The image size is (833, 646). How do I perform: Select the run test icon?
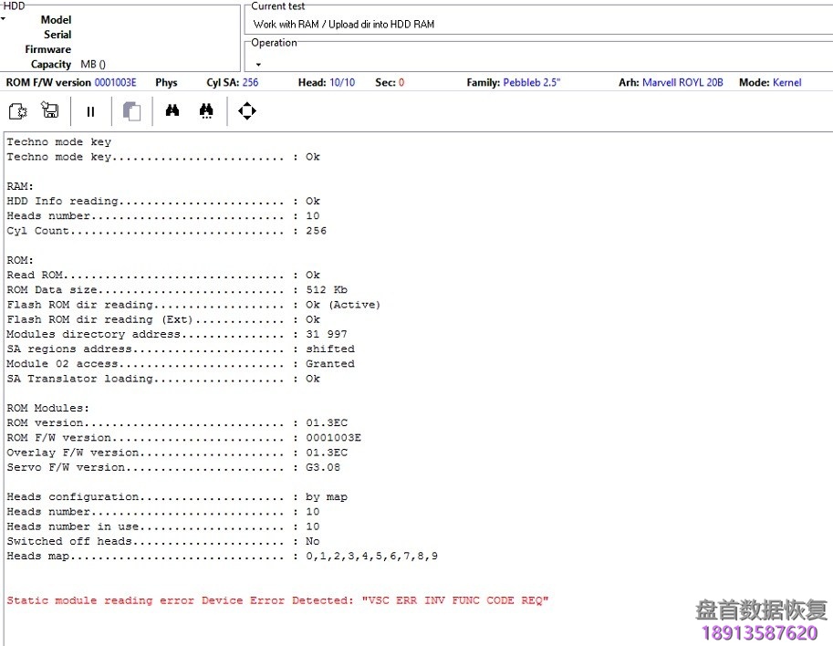point(18,110)
